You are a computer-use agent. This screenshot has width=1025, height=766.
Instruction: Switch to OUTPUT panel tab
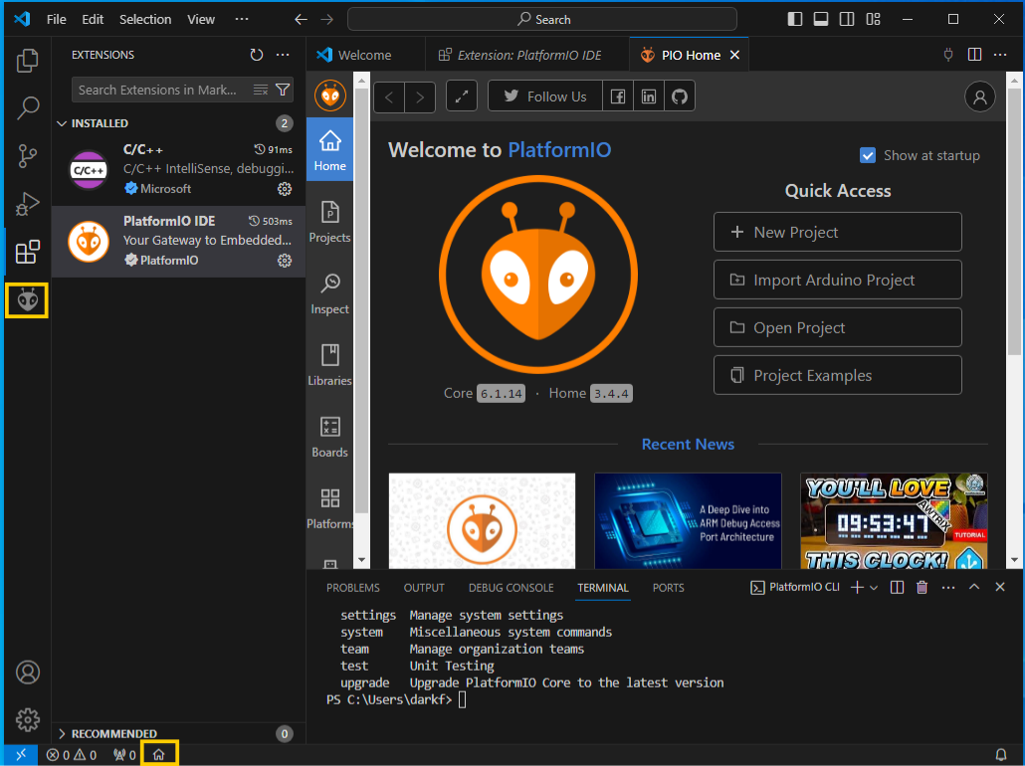tap(424, 588)
